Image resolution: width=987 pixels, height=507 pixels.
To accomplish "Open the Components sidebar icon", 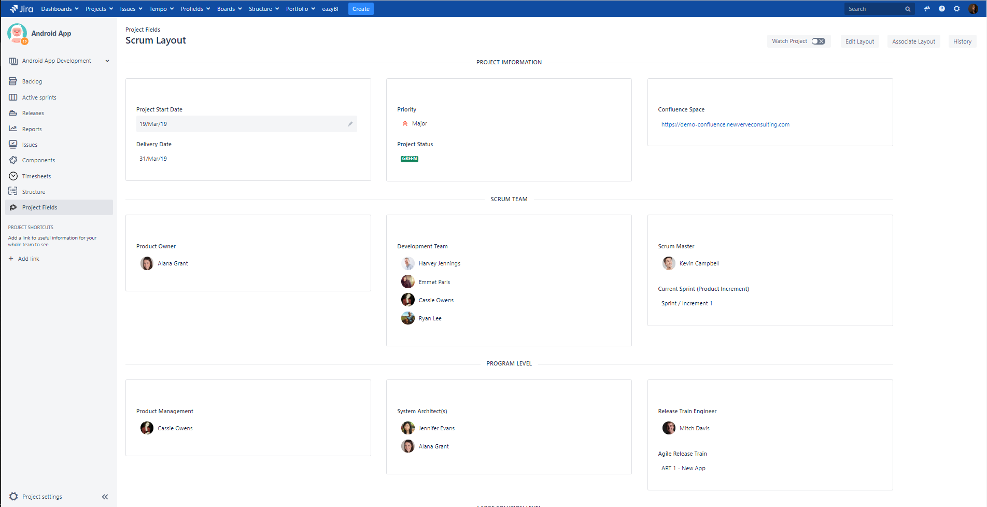I will [12, 160].
